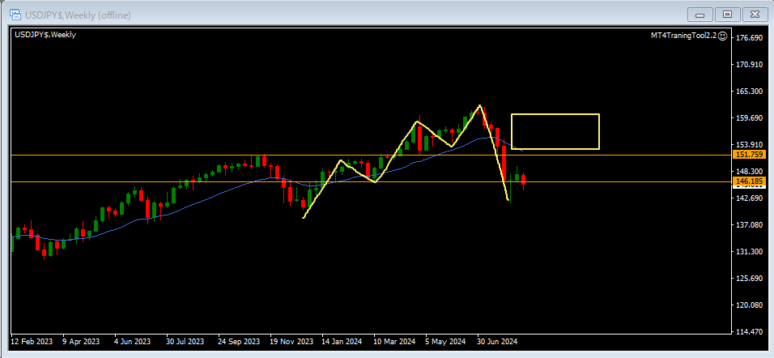This screenshot has width=774, height=358.
Task: Close the USDJPY weekly chart window
Action: pyautogui.click(x=754, y=14)
